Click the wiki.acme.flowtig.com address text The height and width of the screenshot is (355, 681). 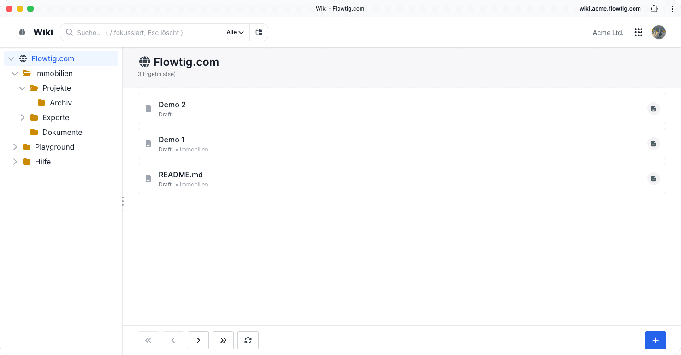[610, 9]
